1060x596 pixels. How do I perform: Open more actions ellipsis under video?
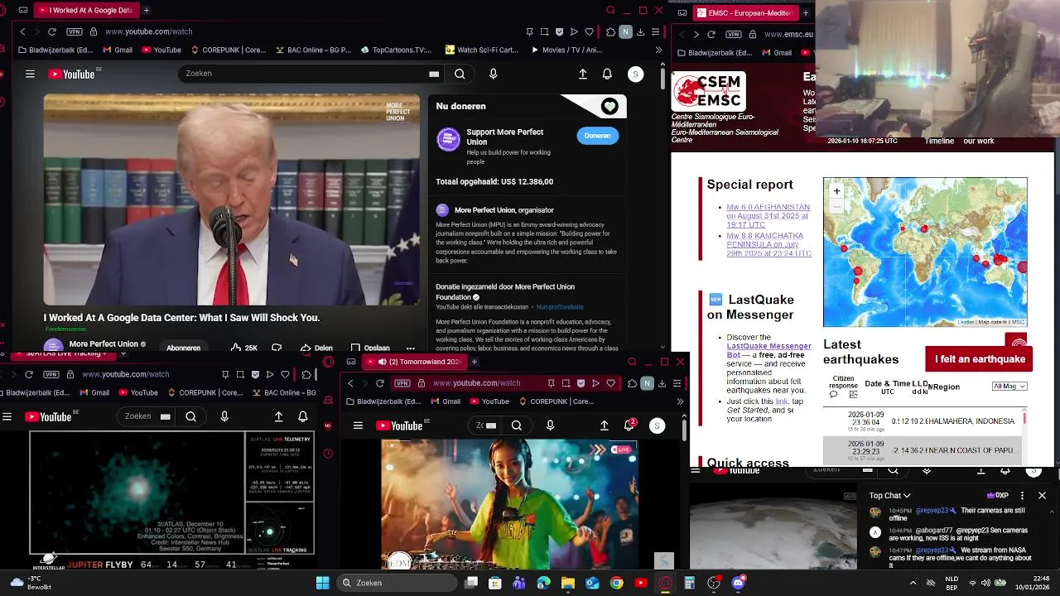[x=411, y=348]
